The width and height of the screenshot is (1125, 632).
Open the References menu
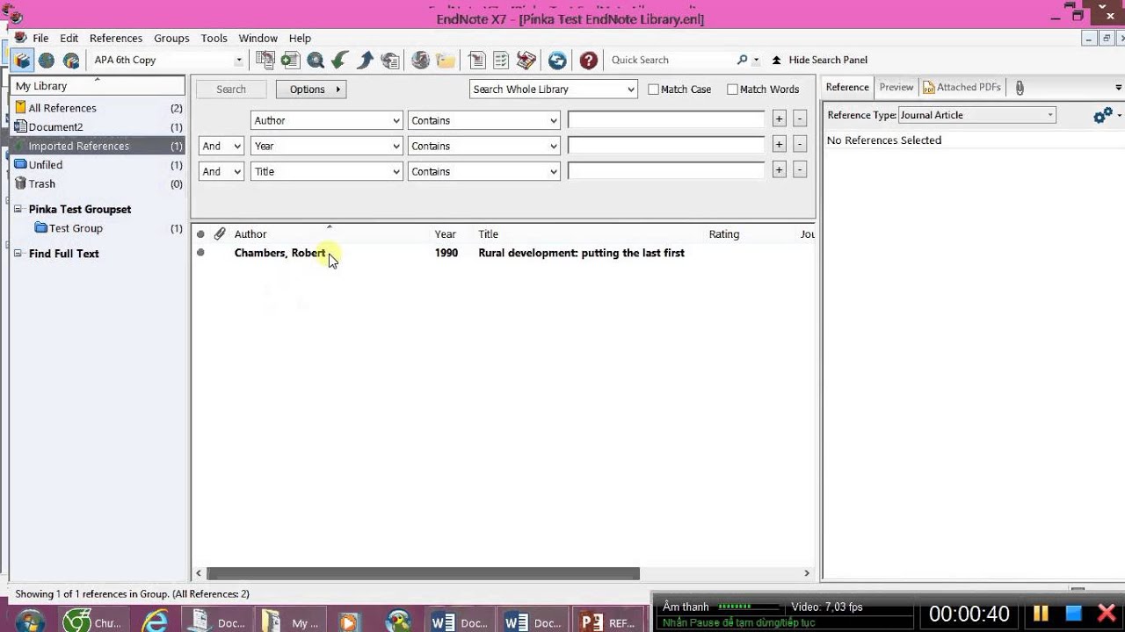pos(116,38)
